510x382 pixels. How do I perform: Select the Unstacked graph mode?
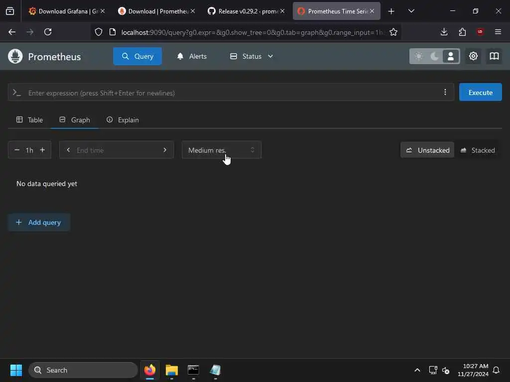(x=427, y=150)
